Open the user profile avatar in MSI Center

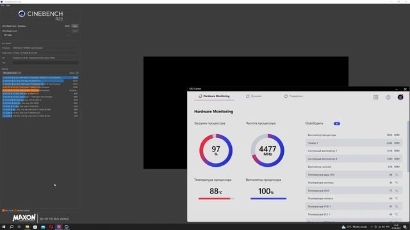(x=400, y=97)
